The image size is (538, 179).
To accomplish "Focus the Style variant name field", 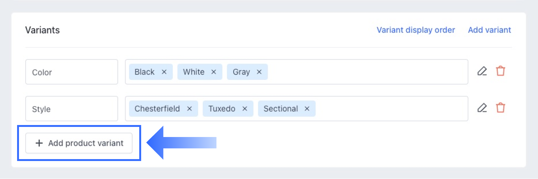I will coord(72,109).
